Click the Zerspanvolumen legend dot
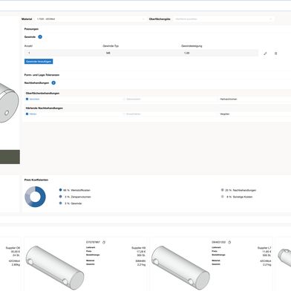 (60, 197)
